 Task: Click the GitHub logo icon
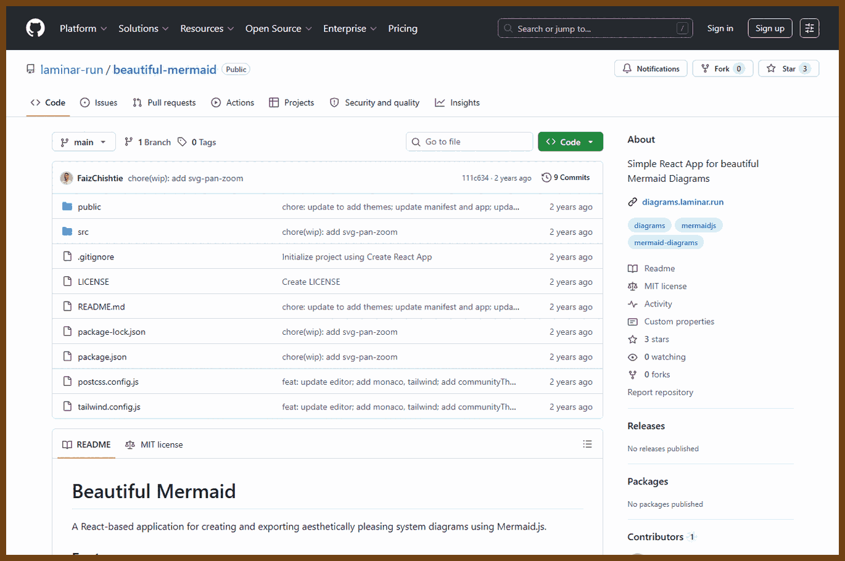35,28
